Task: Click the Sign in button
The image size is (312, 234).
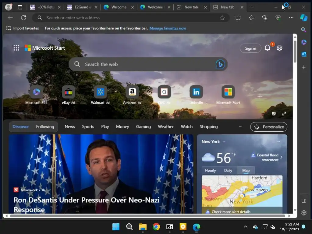Action: 250,48
